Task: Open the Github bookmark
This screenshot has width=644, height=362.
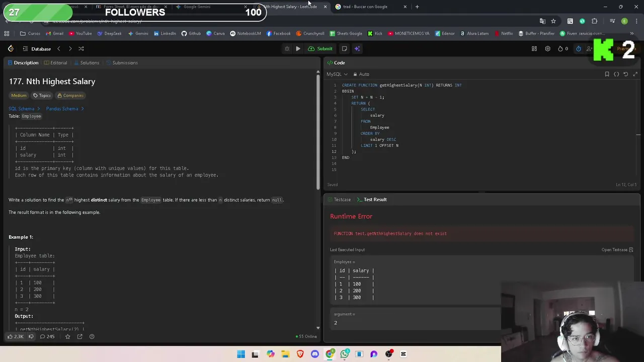Action: coord(191,34)
